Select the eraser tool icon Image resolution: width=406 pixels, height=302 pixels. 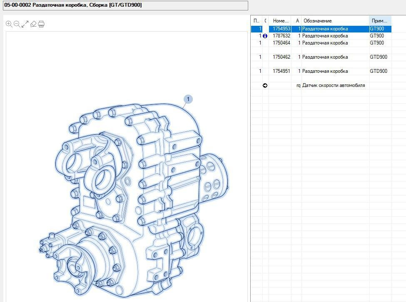33,24
